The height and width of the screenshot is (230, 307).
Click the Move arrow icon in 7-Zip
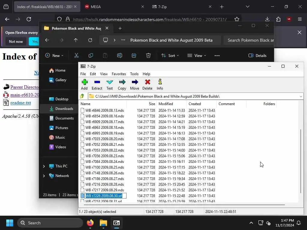coord(135,84)
